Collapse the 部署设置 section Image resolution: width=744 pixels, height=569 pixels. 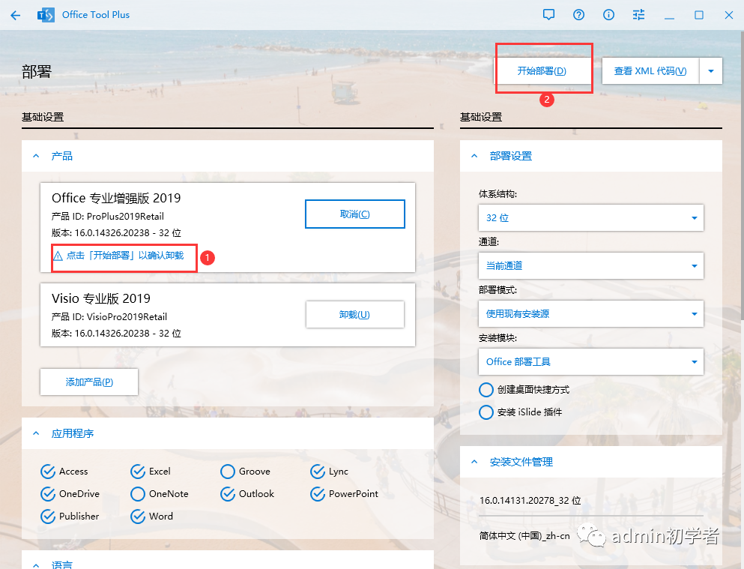(x=474, y=156)
